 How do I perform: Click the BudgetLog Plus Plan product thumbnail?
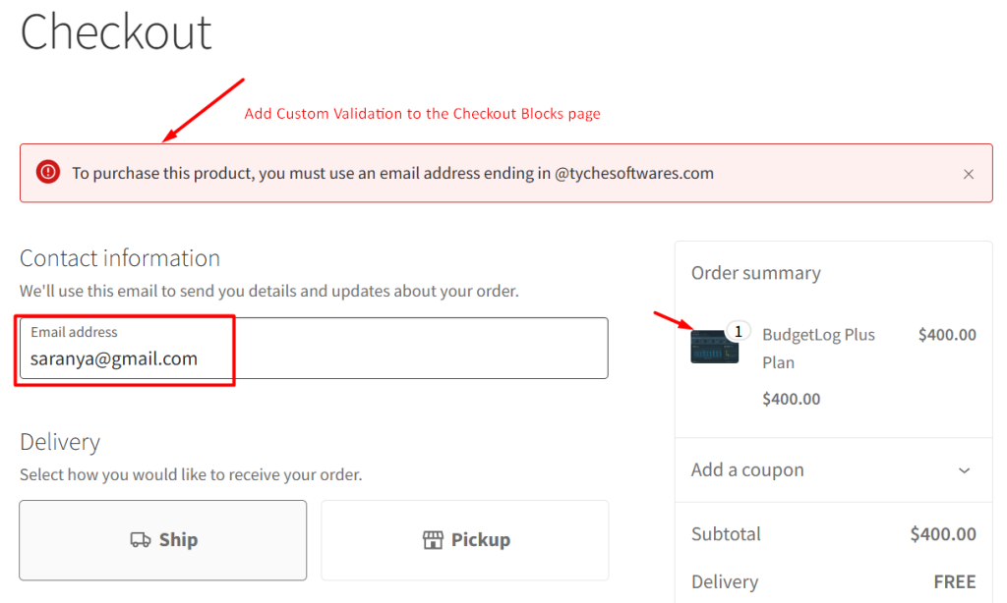[x=714, y=348]
